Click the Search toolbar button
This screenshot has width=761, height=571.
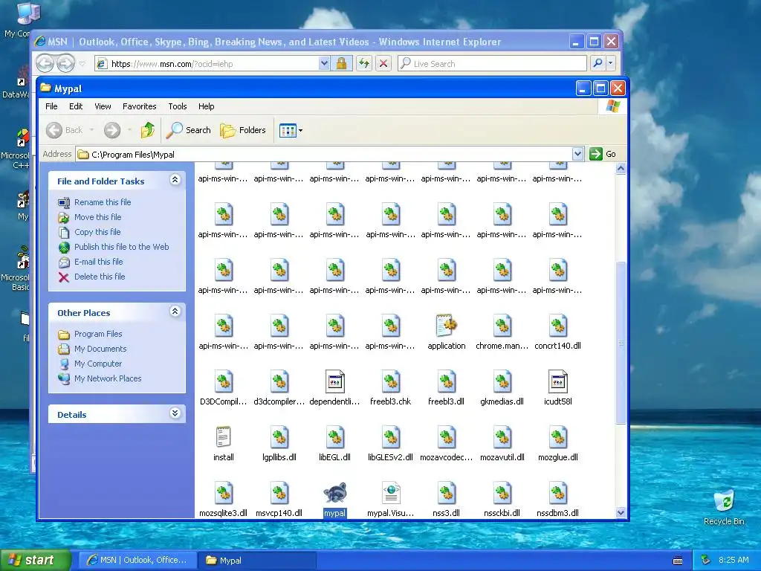(188, 130)
